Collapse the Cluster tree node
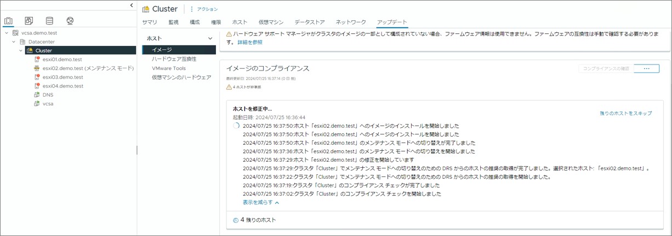Image resolution: width=672 pixels, height=236 pixels. click(21, 51)
